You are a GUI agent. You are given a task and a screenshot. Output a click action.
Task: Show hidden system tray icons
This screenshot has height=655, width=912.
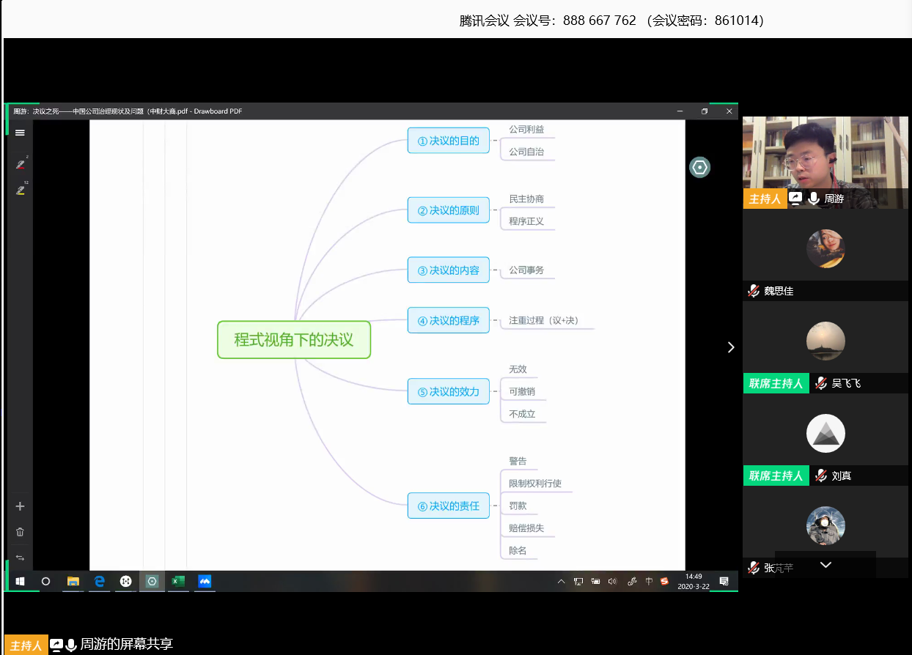[x=561, y=582]
